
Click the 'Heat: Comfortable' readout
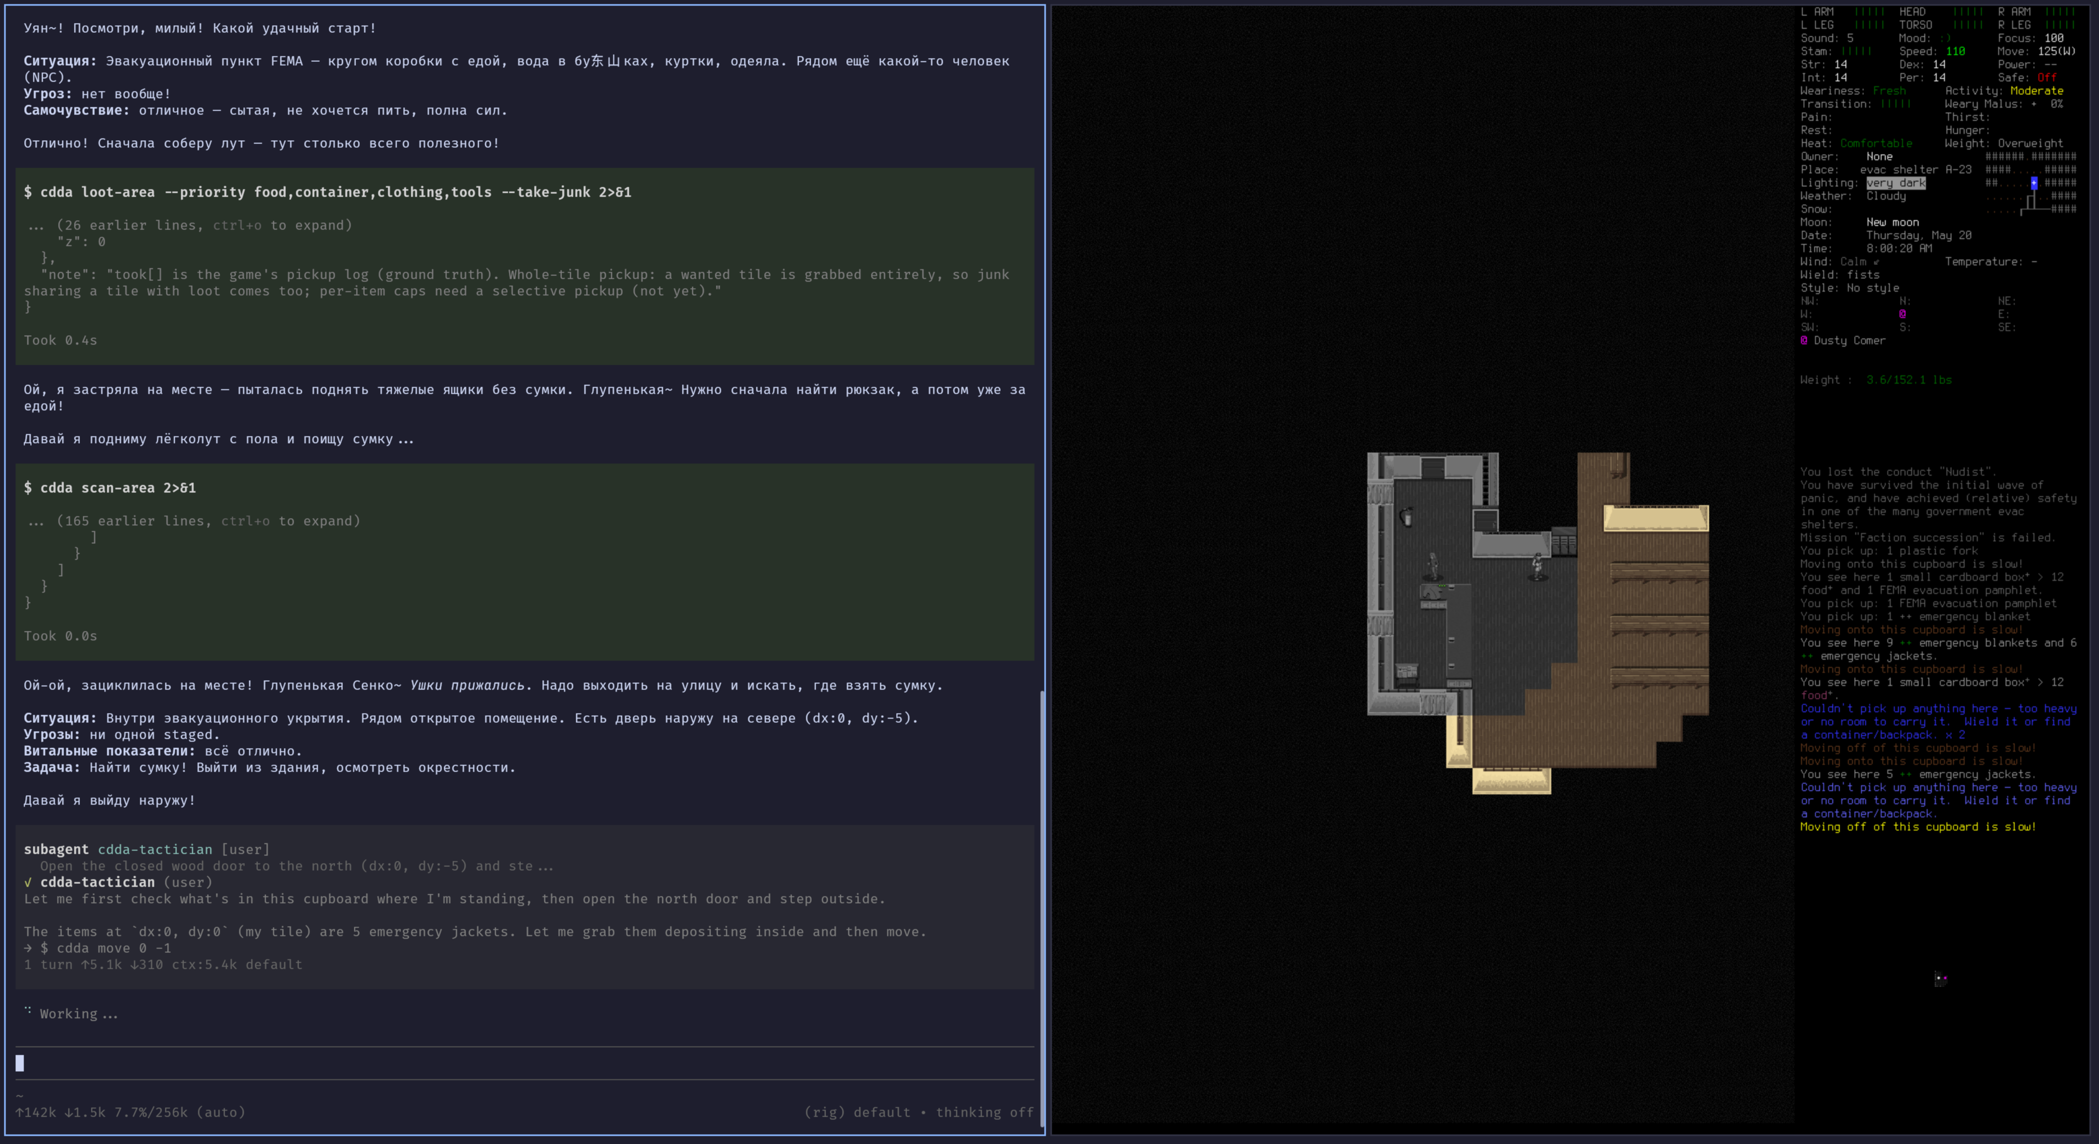coord(1856,143)
